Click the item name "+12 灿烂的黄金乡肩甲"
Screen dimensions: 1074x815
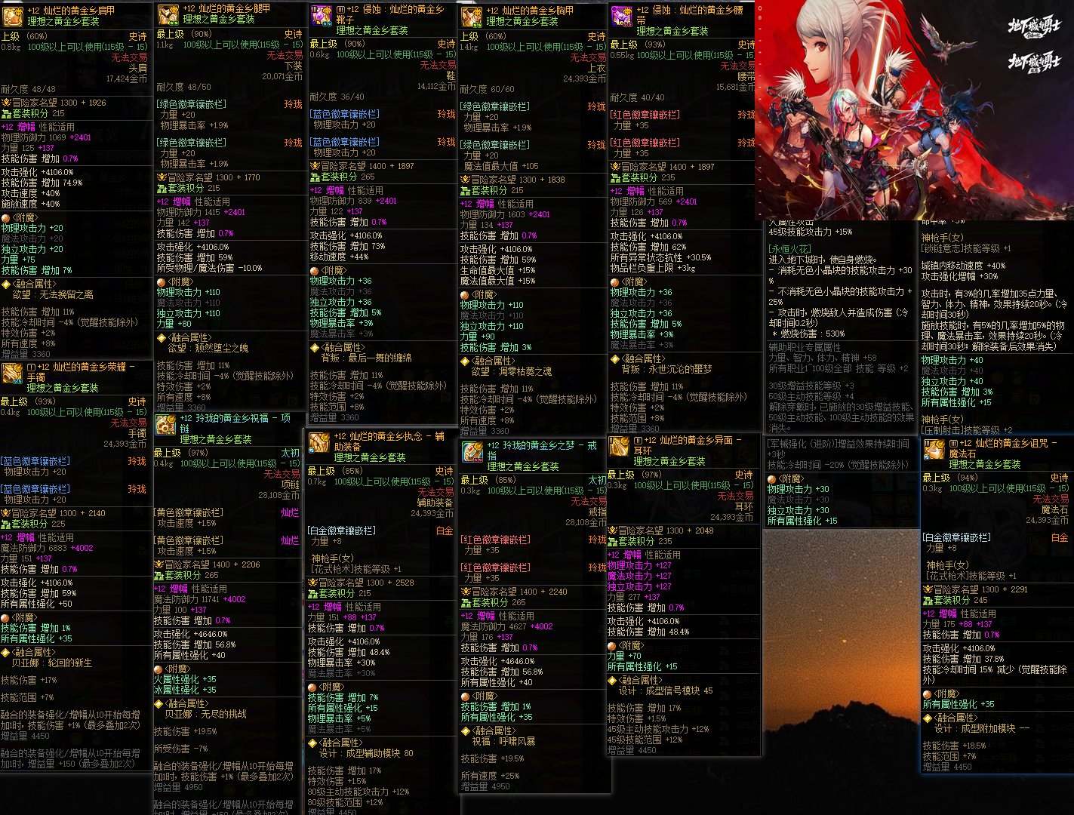pos(71,11)
